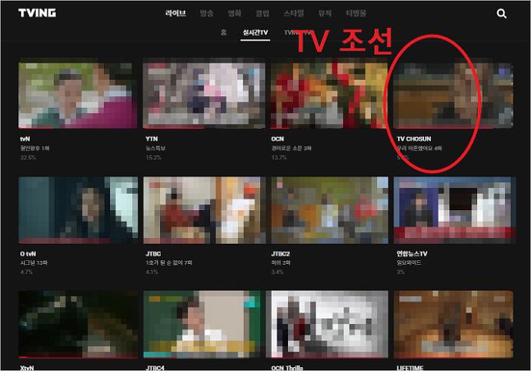Viewport: 531px width, 371px height.
Task: Click the JTBC channel name link
Action: (x=153, y=255)
